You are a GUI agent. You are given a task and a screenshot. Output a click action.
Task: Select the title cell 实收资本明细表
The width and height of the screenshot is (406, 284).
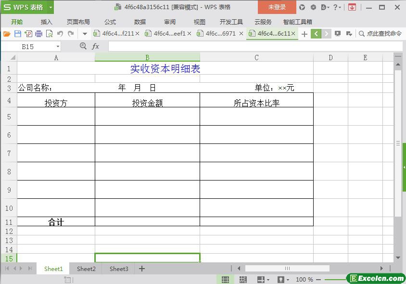[x=165, y=69]
